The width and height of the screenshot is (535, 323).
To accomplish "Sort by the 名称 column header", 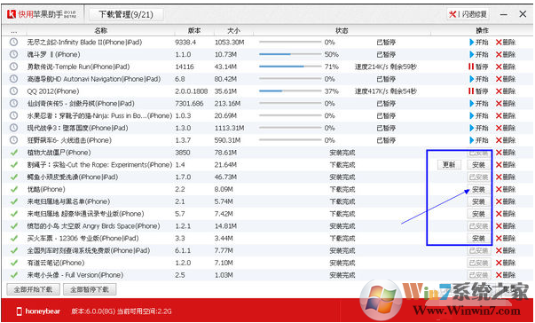I will (101, 30).
